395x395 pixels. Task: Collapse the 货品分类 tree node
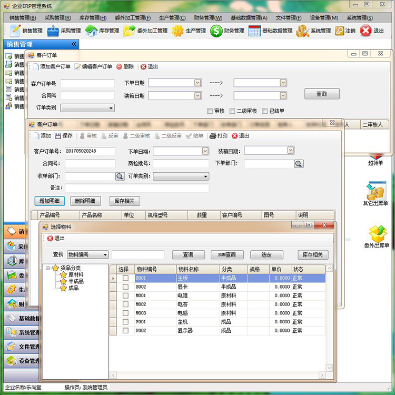[x=47, y=268]
